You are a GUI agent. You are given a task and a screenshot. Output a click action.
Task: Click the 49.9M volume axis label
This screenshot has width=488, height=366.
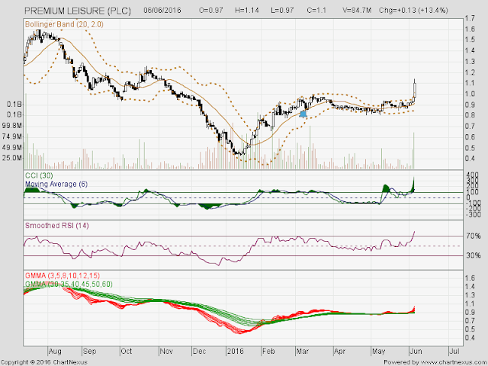14,147
